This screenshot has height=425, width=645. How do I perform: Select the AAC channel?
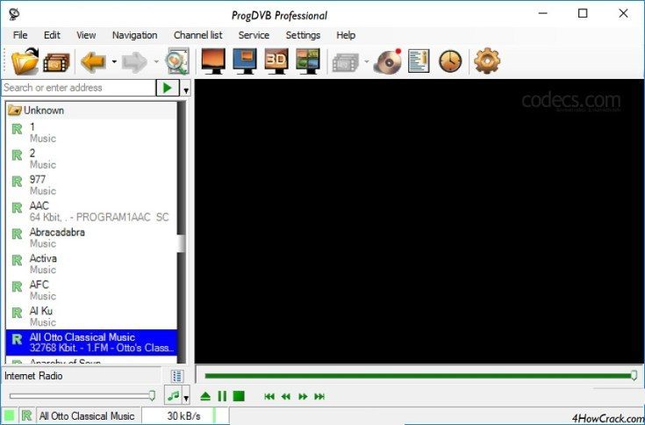point(91,212)
